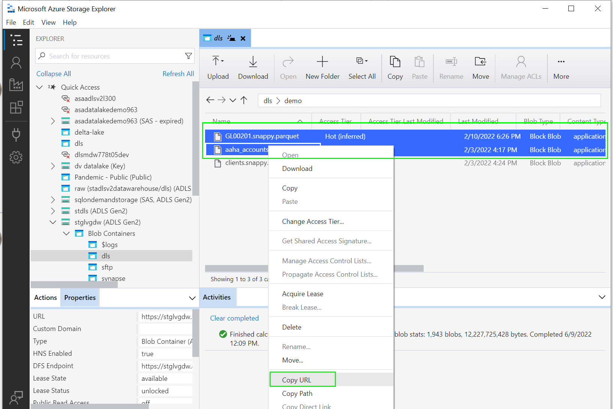This screenshot has height=409, width=613.
Task: Click the Upload toolbar icon
Action: coord(216,67)
